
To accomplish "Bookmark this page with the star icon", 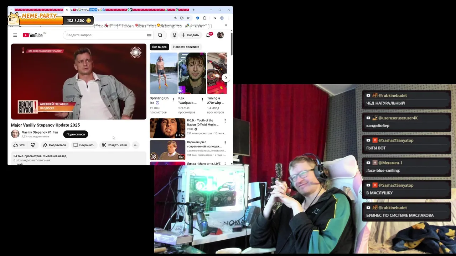I will pyautogui.click(x=188, y=18).
